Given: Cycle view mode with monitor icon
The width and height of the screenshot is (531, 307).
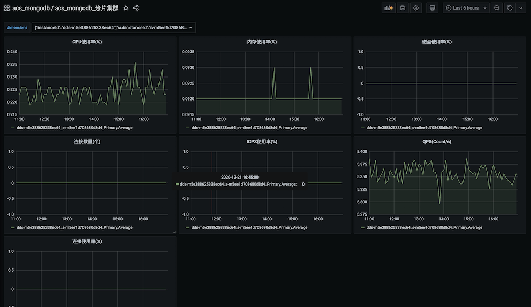Looking at the screenshot, I should pos(433,8).
